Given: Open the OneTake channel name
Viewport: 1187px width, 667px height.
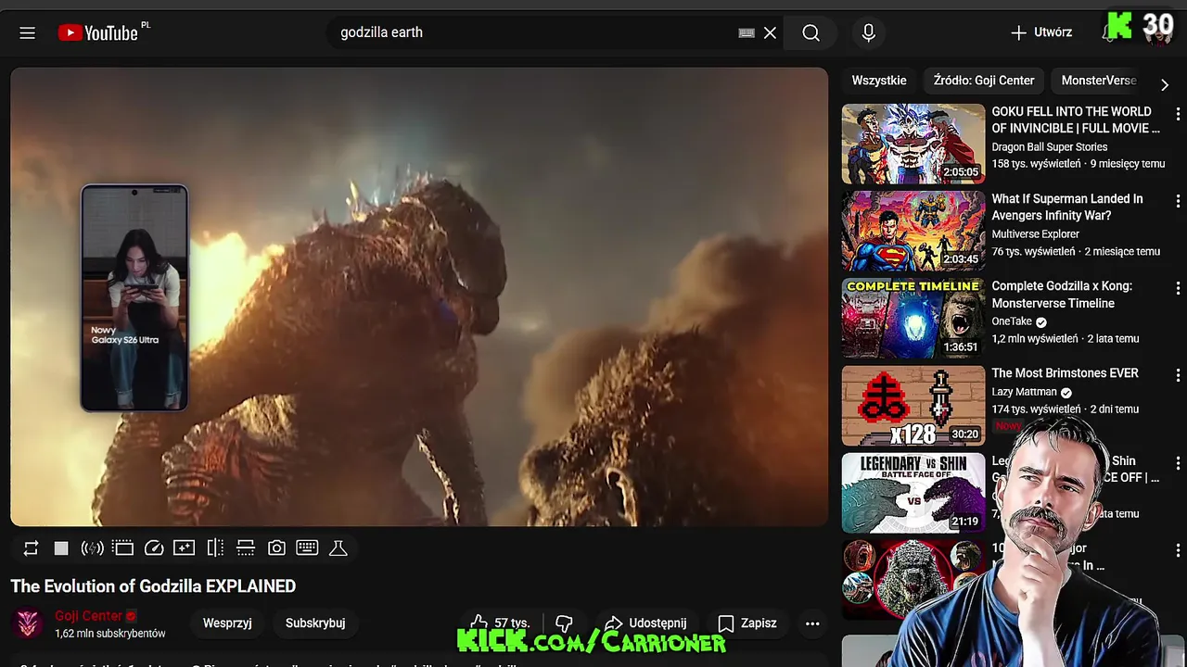Looking at the screenshot, I should pos(1012,321).
